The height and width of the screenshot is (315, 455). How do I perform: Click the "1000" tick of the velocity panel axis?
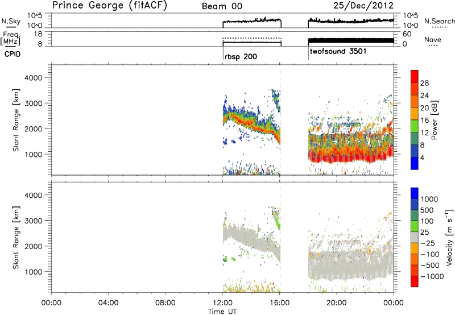point(34,272)
